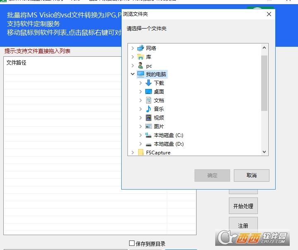The height and width of the screenshot is (250, 298).
Task: Select the 音乐 music note icon
Action: (x=149, y=109)
